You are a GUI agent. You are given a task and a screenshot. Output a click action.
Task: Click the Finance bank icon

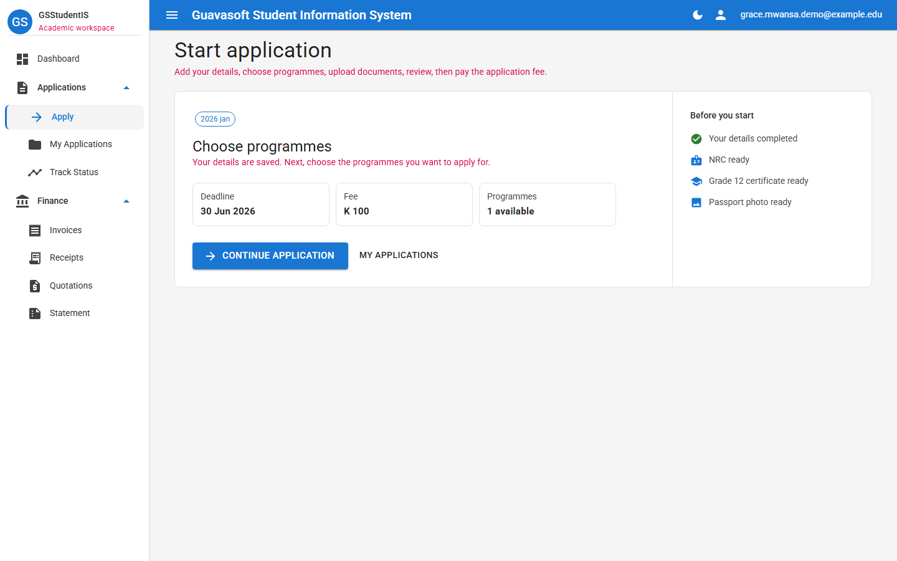tap(22, 201)
